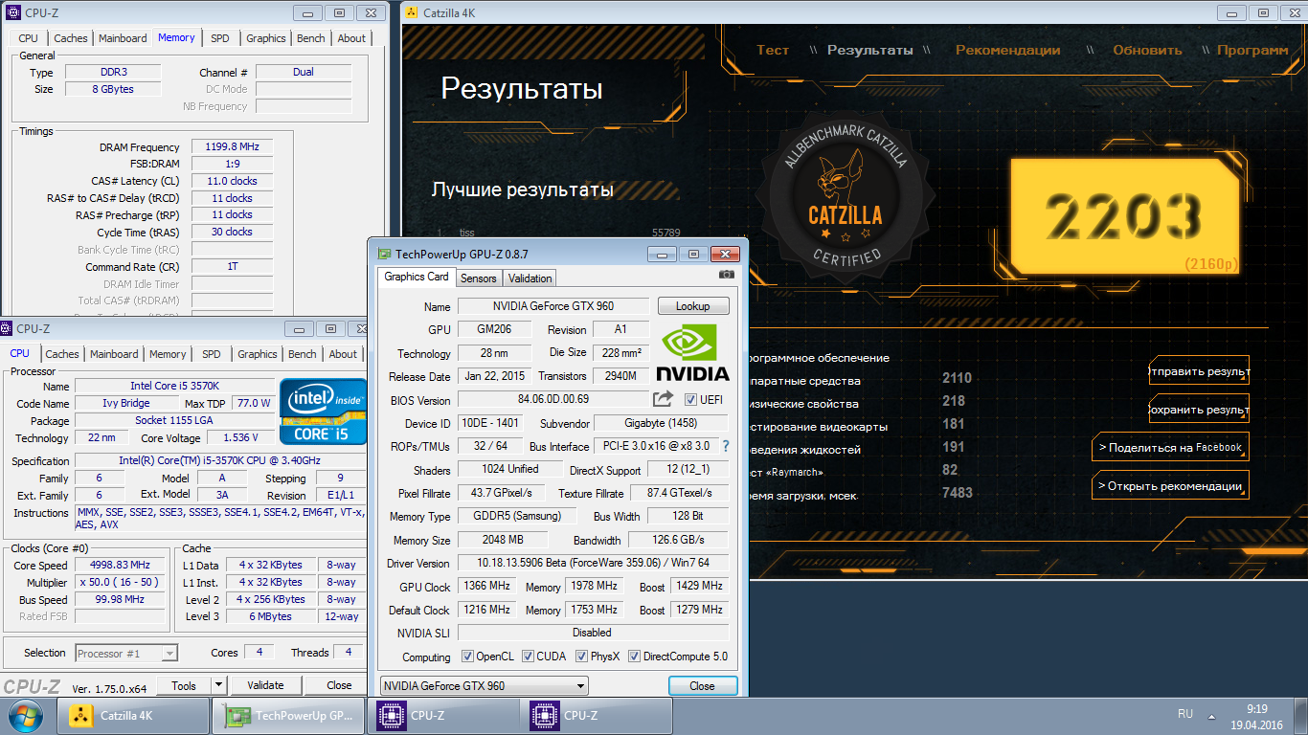1308x735 pixels.
Task: Switch to GPU-Z Sensors tab
Action: coord(478,278)
